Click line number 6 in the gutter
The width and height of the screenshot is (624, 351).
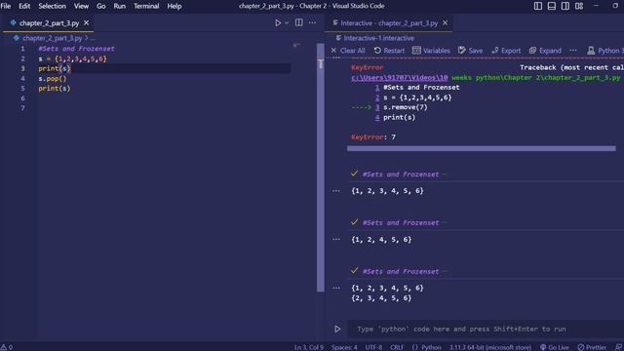[22, 98]
